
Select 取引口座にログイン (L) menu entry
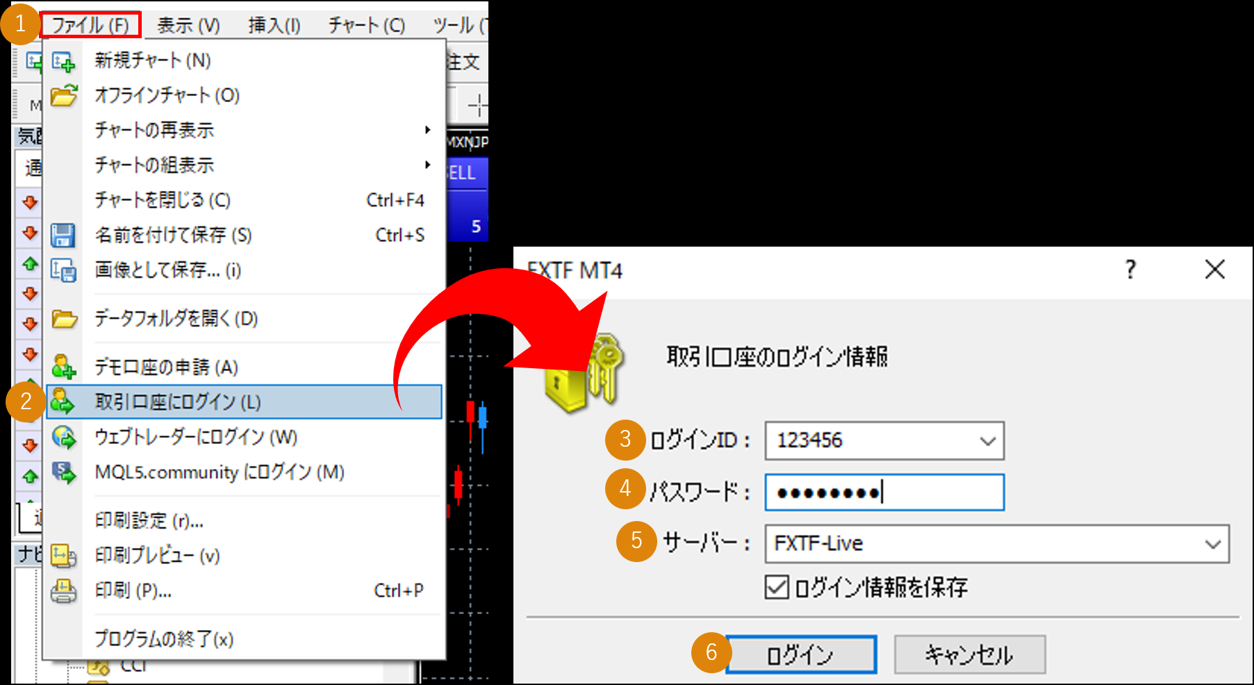coord(244,402)
